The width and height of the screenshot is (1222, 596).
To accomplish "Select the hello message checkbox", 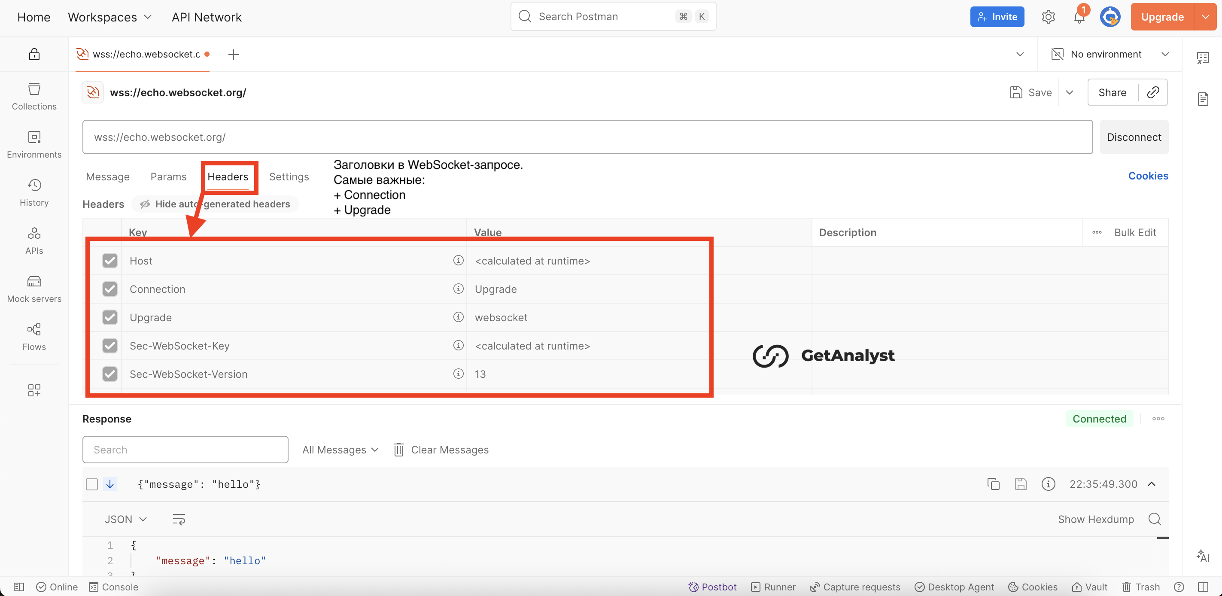I will 92,484.
